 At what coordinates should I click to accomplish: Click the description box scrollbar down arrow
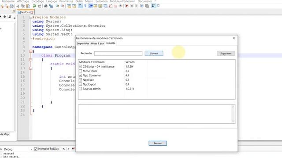233,121
